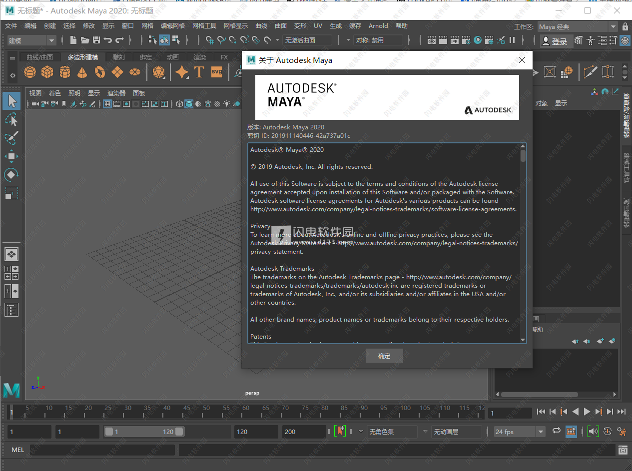
Task: Create a polygon cube from the shelf
Action: point(47,72)
